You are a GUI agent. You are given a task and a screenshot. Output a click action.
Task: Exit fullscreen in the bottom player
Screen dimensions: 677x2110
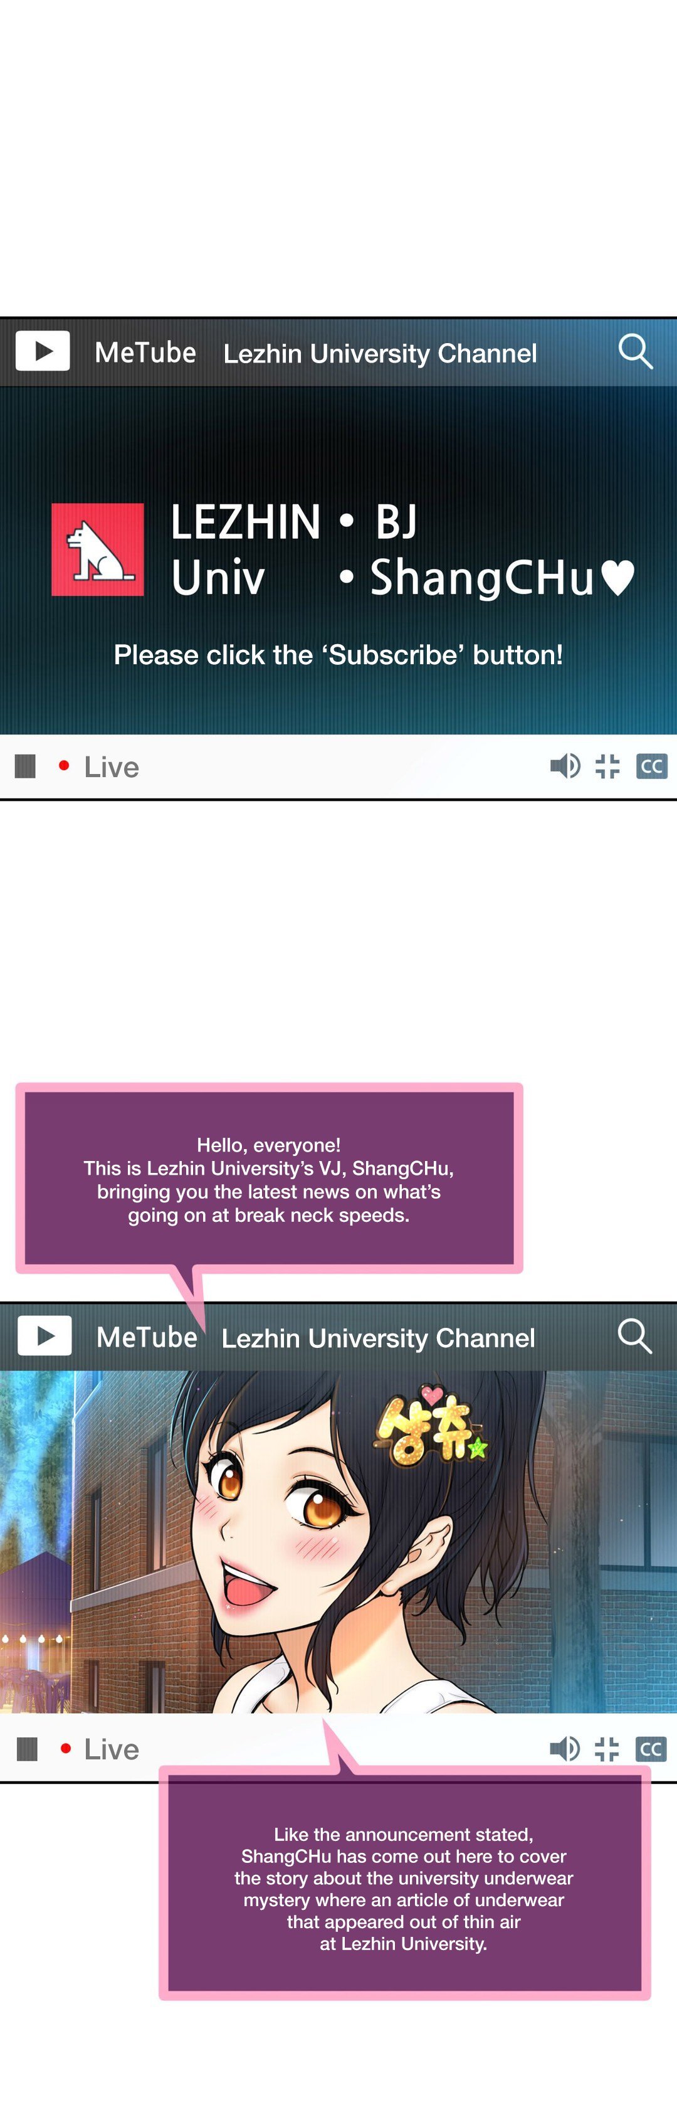click(x=607, y=1749)
